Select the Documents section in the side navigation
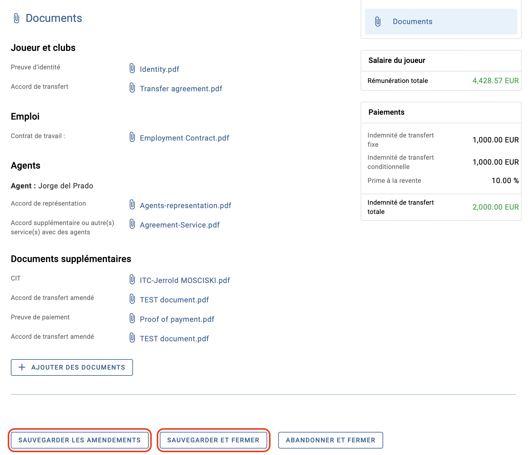The width and height of the screenshot is (530, 455). [x=441, y=22]
